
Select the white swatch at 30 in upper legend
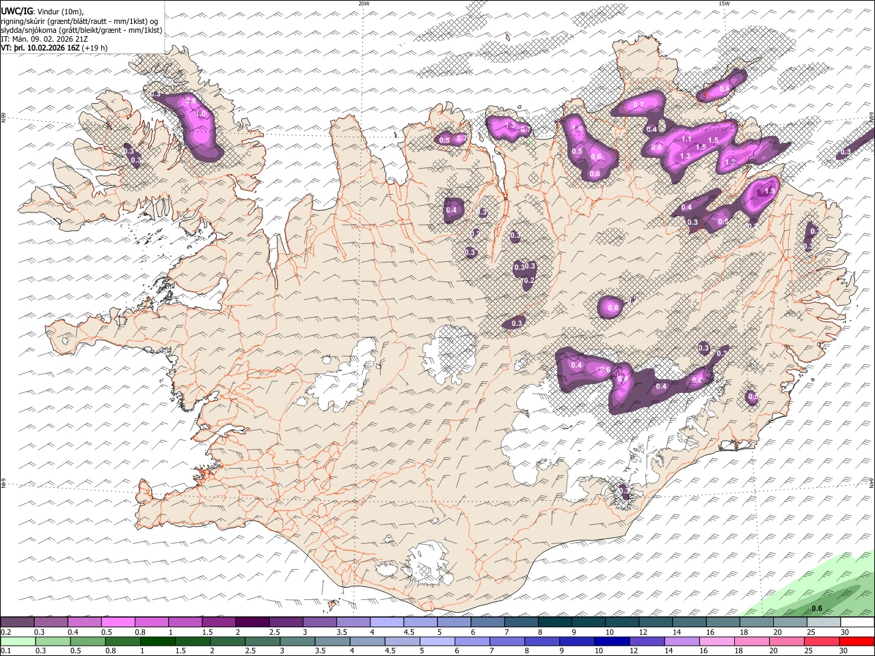[857, 623]
